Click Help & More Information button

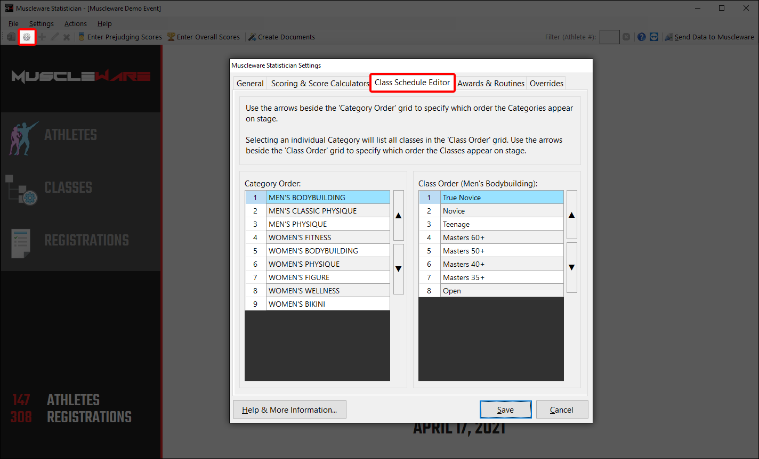coord(289,409)
